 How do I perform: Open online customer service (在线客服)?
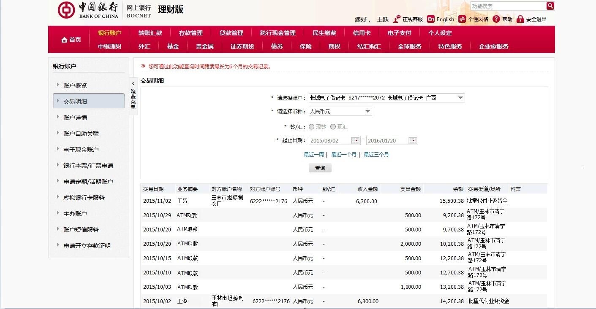[397, 19]
